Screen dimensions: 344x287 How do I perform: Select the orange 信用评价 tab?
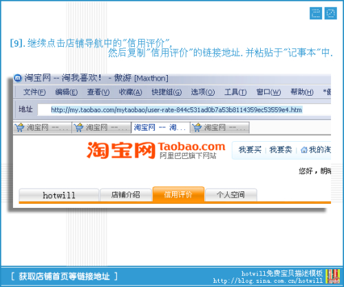(x=178, y=195)
